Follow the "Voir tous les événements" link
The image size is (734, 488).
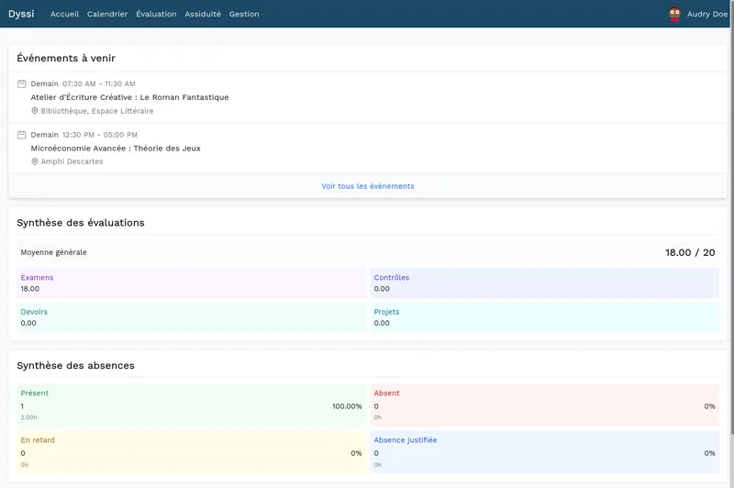[x=367, y=186]
